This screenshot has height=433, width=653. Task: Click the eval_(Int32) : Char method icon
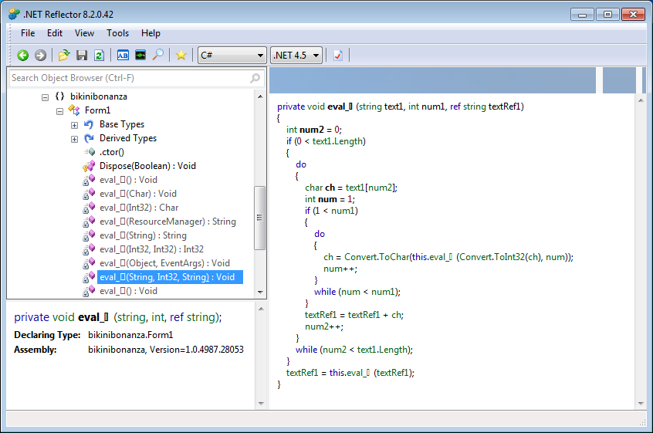point(89,208)
